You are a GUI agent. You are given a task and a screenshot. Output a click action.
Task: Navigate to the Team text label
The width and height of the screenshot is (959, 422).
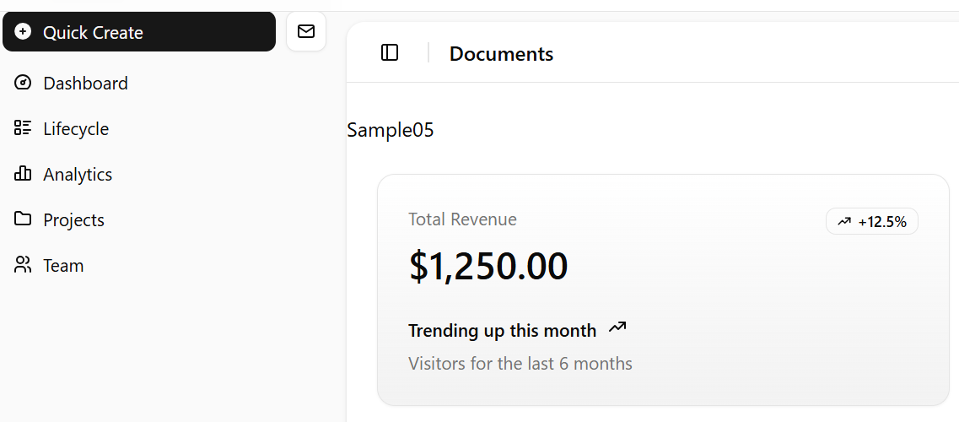(63, 265)
